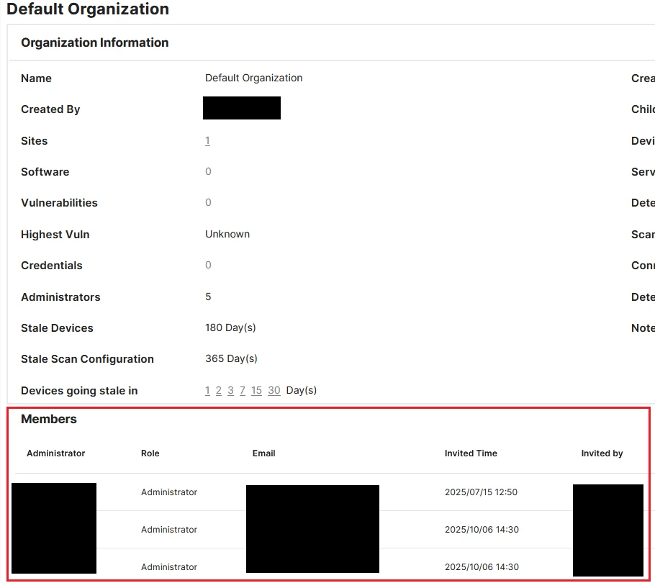Click the Members section heading

[x=49, y=419]
